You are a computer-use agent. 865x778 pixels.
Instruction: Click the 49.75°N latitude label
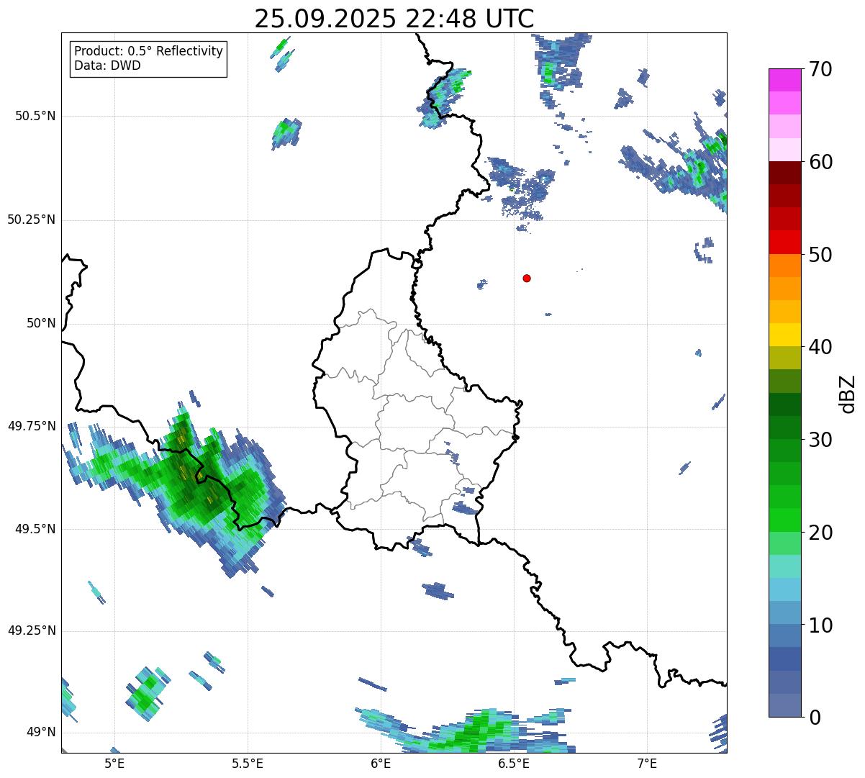[31, 426]
